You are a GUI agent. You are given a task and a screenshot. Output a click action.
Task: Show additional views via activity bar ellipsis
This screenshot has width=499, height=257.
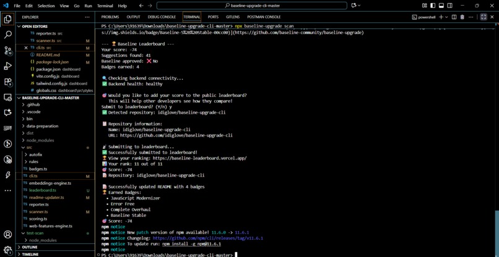click(7, 191)
